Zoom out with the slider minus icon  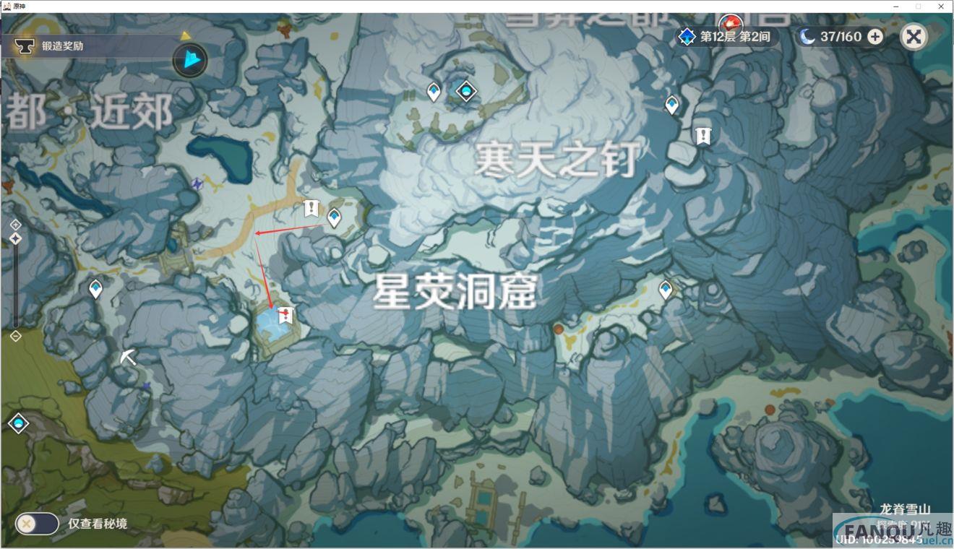16,336
